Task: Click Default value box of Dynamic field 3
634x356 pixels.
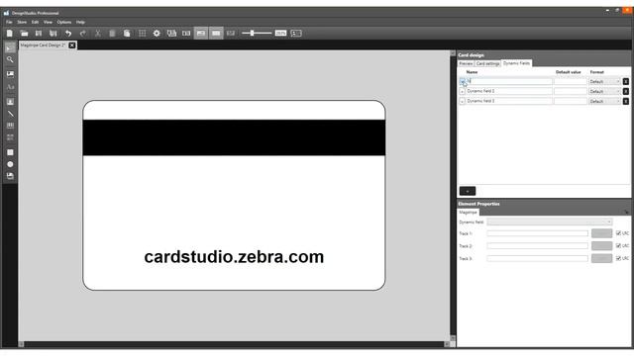Action: [571, 101]
